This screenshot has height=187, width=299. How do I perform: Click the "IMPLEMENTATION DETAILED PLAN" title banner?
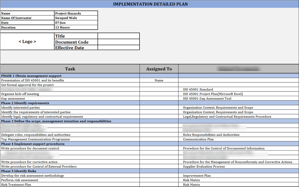tap(150, 4)
